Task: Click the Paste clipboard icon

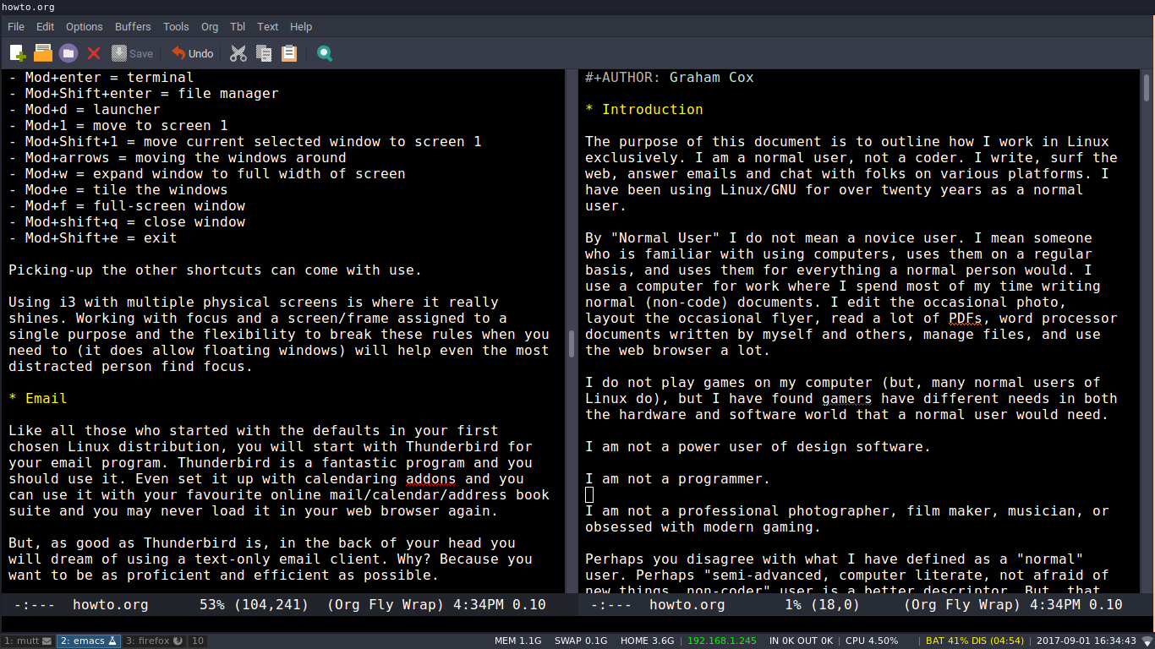Action: [289, 53]
